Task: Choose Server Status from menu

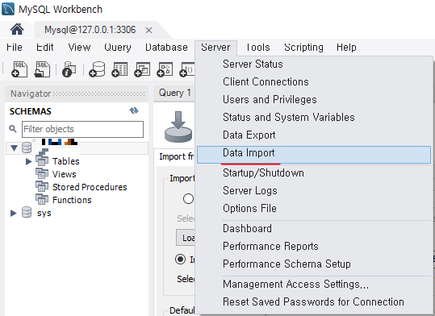Action: coord(314,64)
